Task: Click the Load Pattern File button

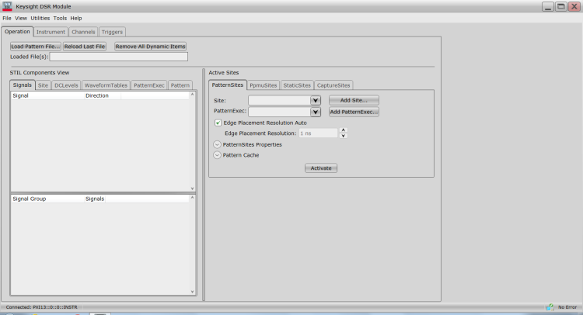Action: (x=35, y=47)
